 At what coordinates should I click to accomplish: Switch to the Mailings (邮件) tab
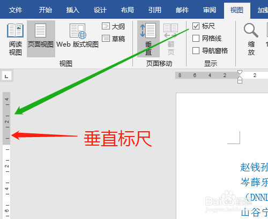(182, 10)
